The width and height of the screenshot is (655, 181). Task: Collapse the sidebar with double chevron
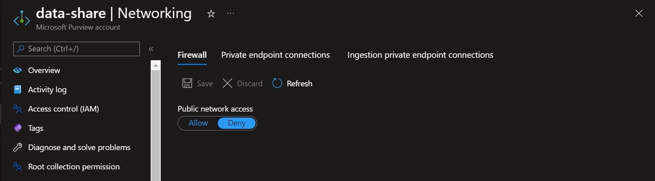tap(151, 49)
